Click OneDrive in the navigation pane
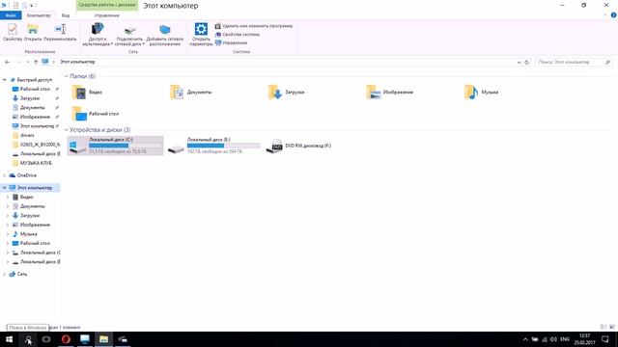 tap(26, 175)
